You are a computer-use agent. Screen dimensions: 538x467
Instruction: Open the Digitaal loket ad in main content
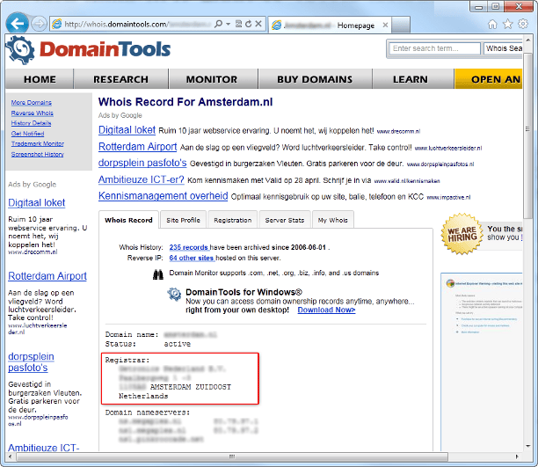127,130
